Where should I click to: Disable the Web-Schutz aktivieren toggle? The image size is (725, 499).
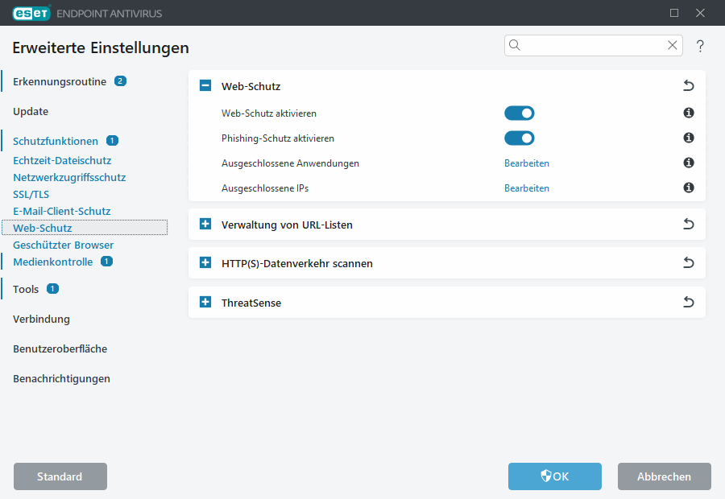519,113
